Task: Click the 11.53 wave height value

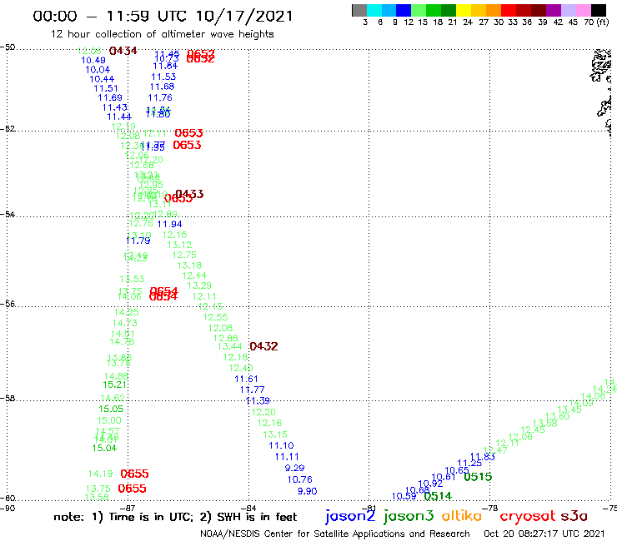Action: (x=163, y=77)
